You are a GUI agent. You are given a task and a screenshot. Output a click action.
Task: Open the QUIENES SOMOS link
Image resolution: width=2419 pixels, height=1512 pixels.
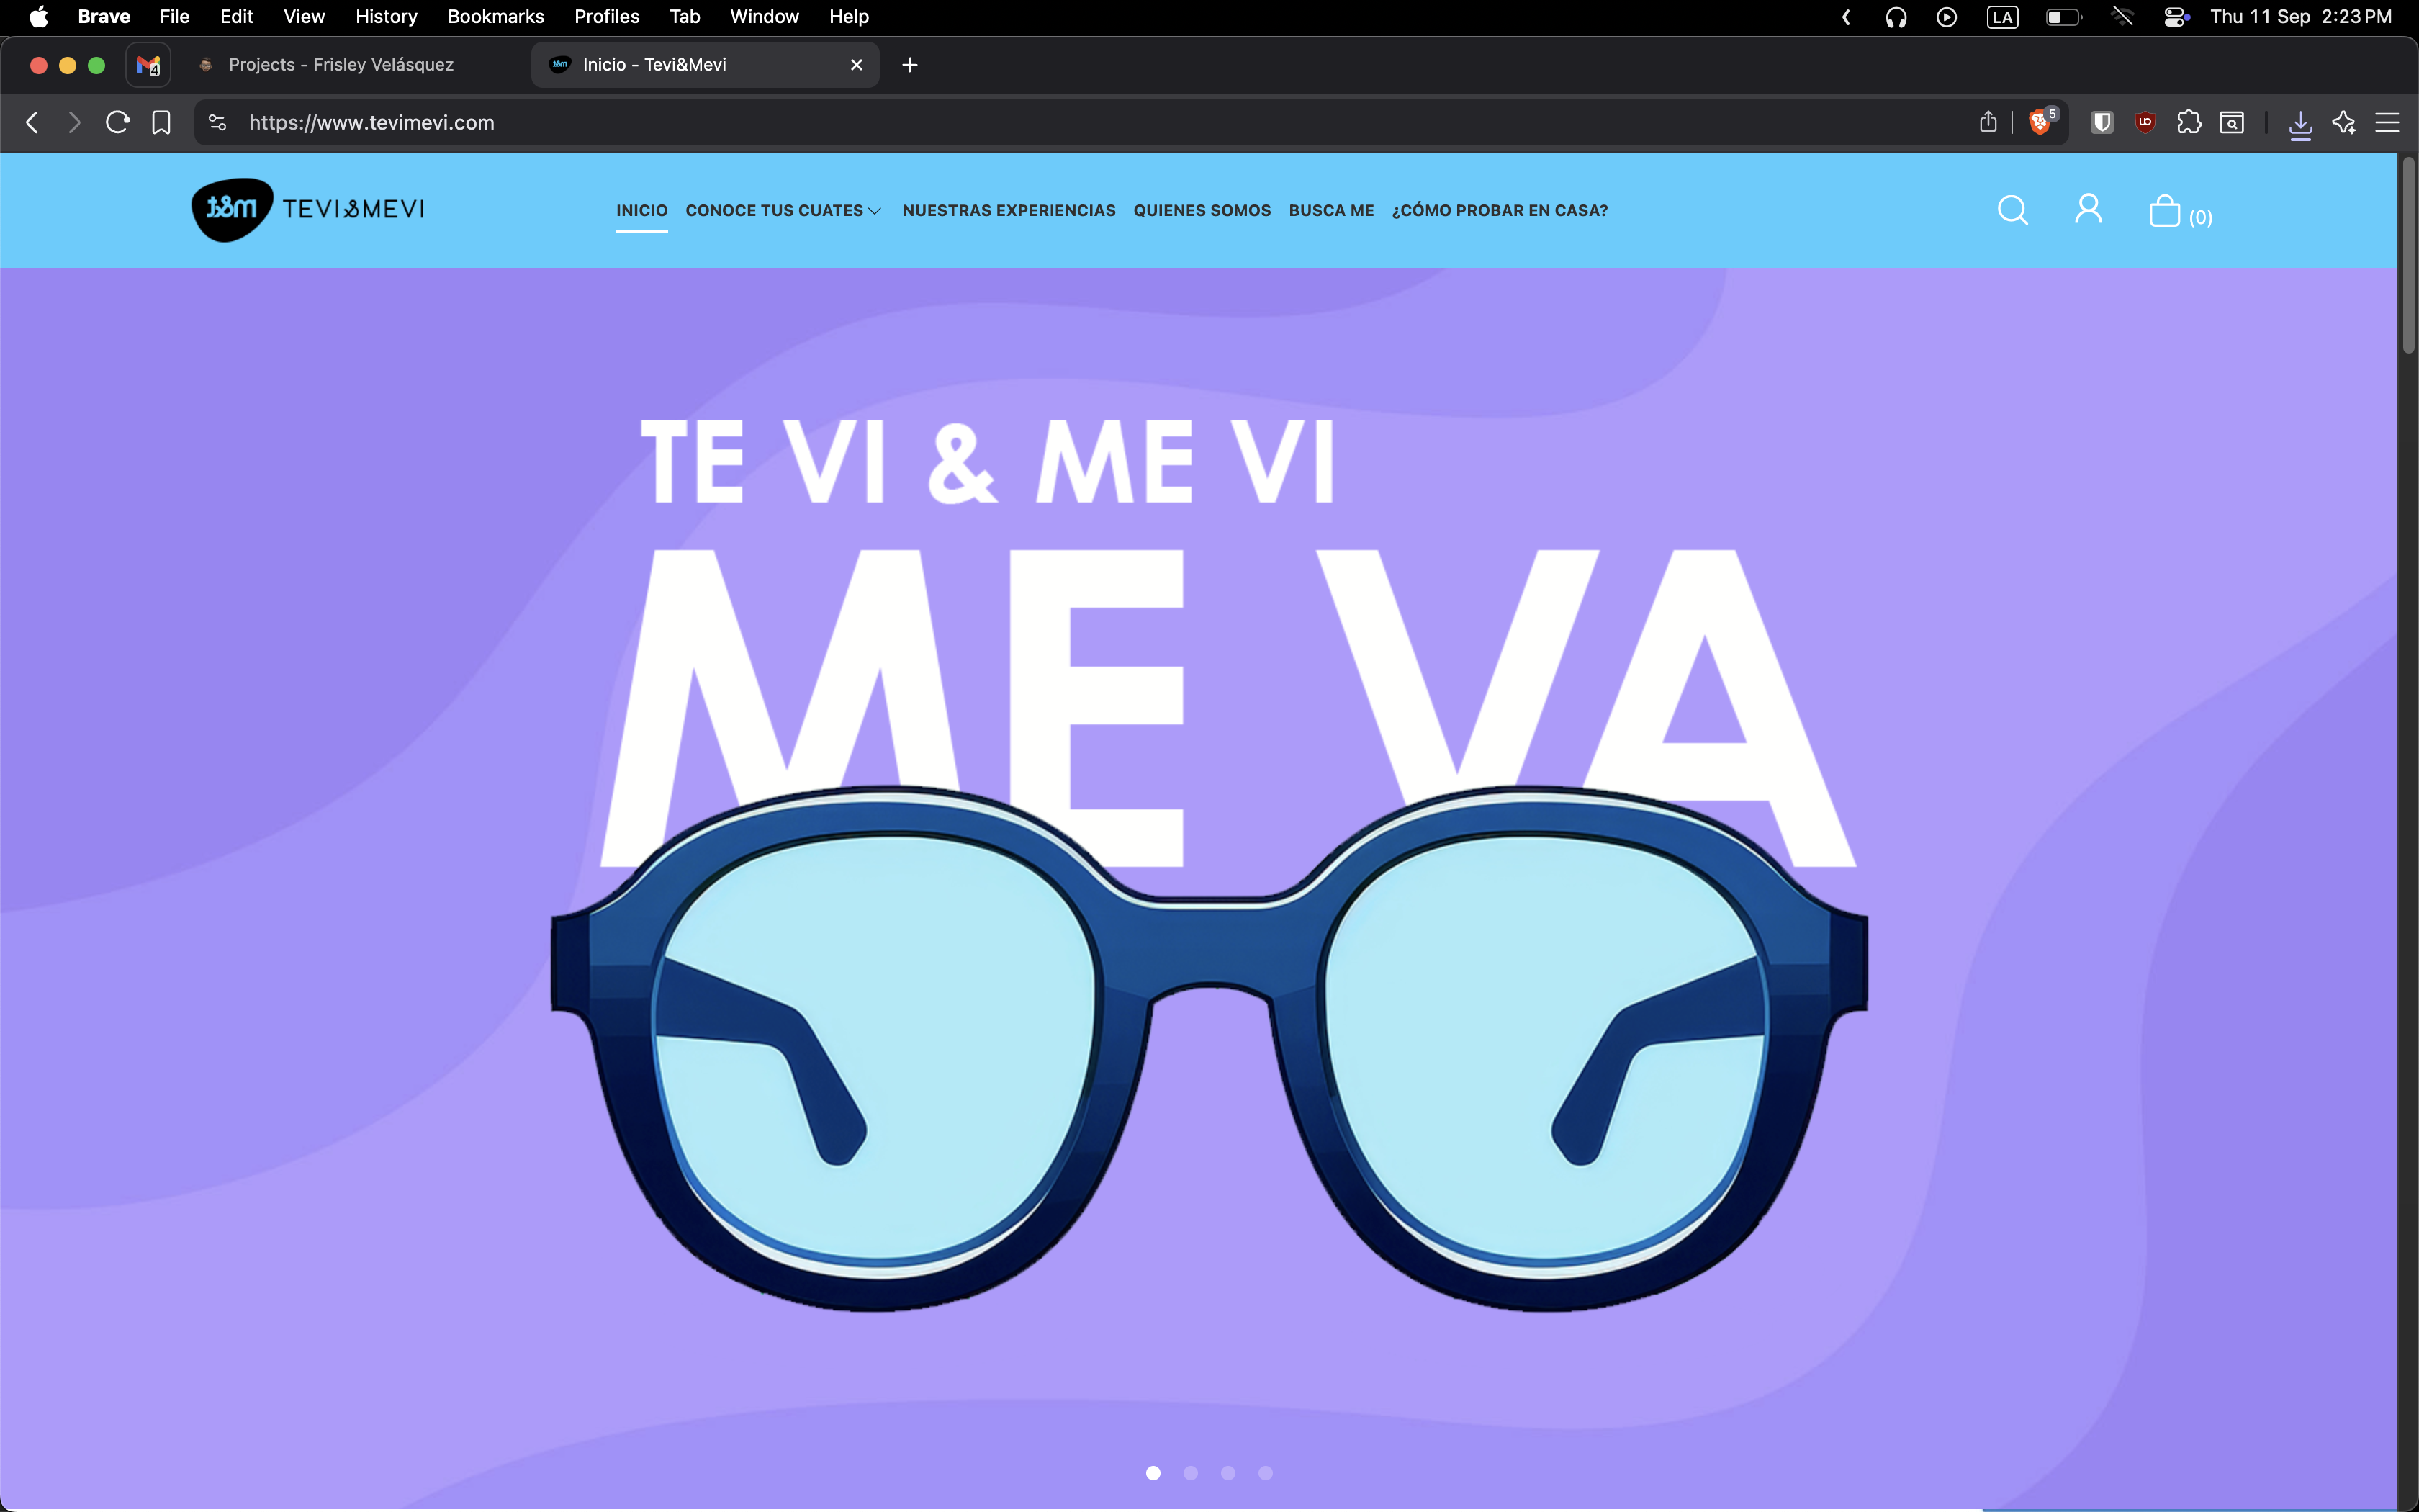click(1202, 210)
